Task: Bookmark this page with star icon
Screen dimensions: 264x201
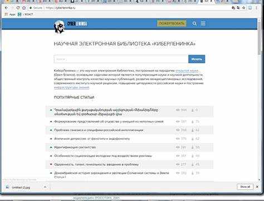Action: (244, 8)
